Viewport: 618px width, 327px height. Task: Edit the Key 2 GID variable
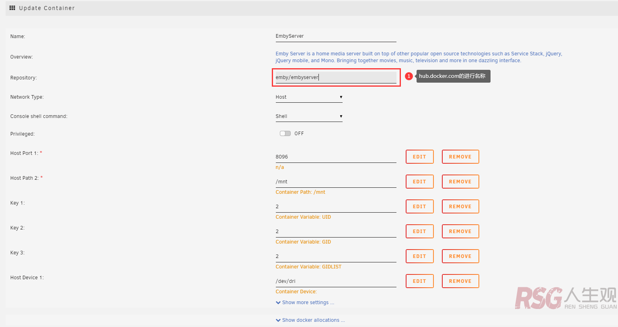[419, 232]
